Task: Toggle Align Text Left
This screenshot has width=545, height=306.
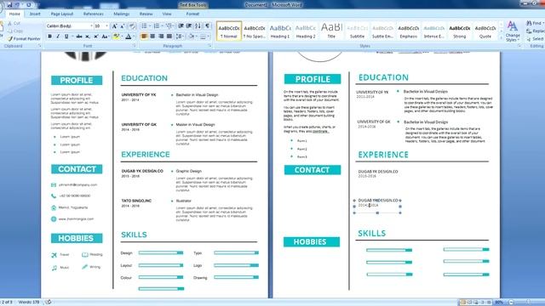Action: pyautogui.click(x=144, y=37)
